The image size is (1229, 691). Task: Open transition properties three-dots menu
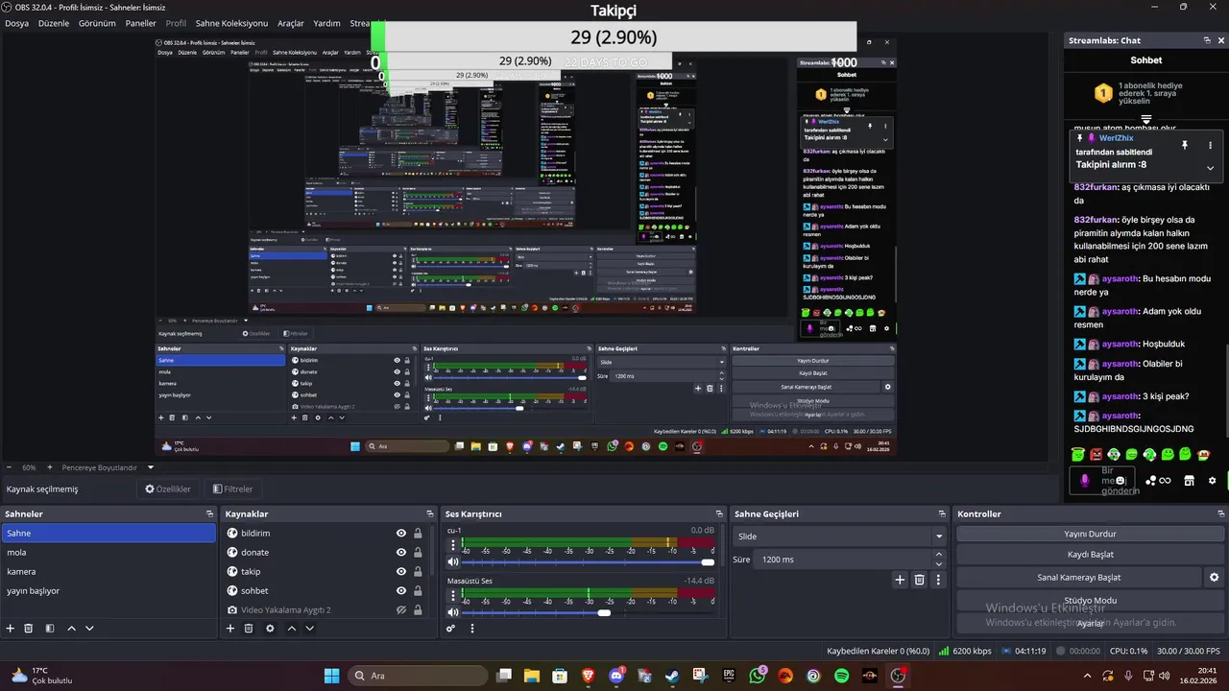click(938, 580)
